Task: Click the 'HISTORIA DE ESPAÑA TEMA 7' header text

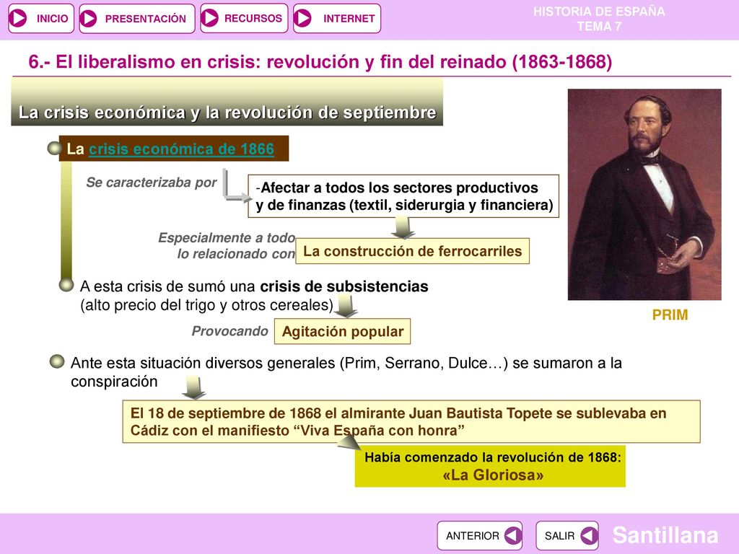Action: [599, 19]
